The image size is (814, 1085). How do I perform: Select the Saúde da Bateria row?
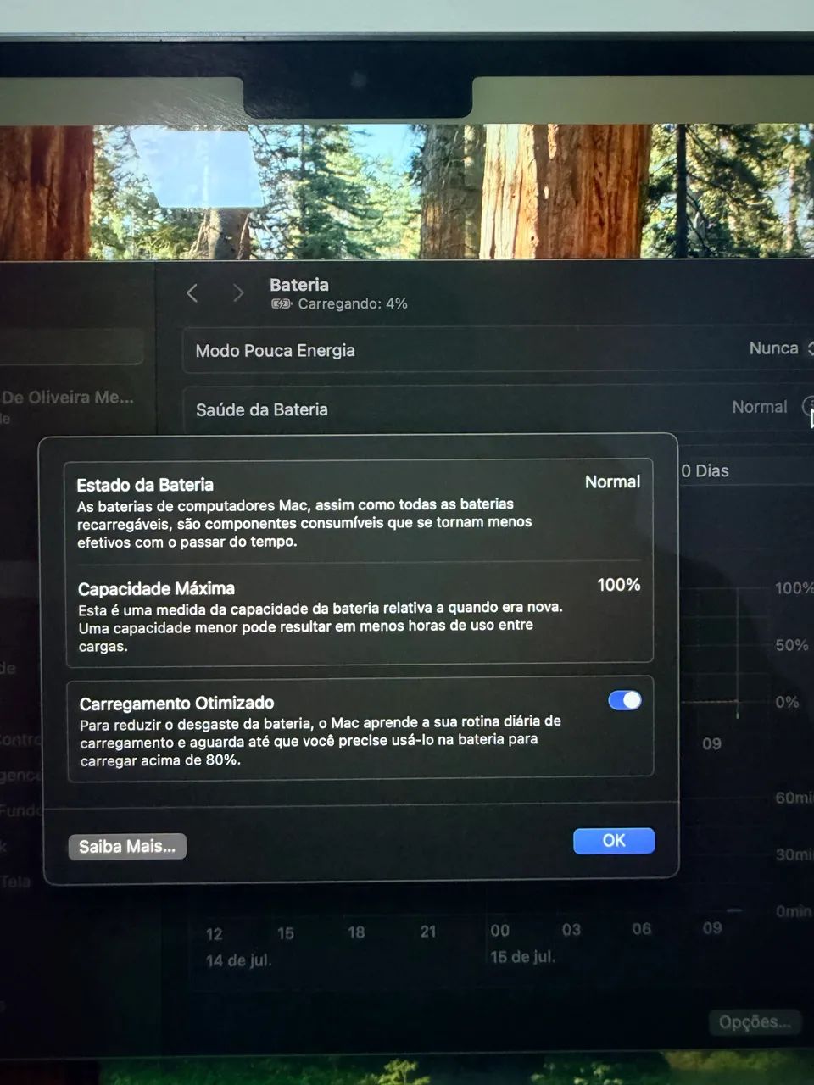499,409
